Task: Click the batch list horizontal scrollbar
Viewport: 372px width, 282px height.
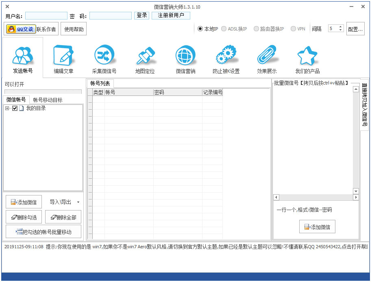Action: point(315,197)
